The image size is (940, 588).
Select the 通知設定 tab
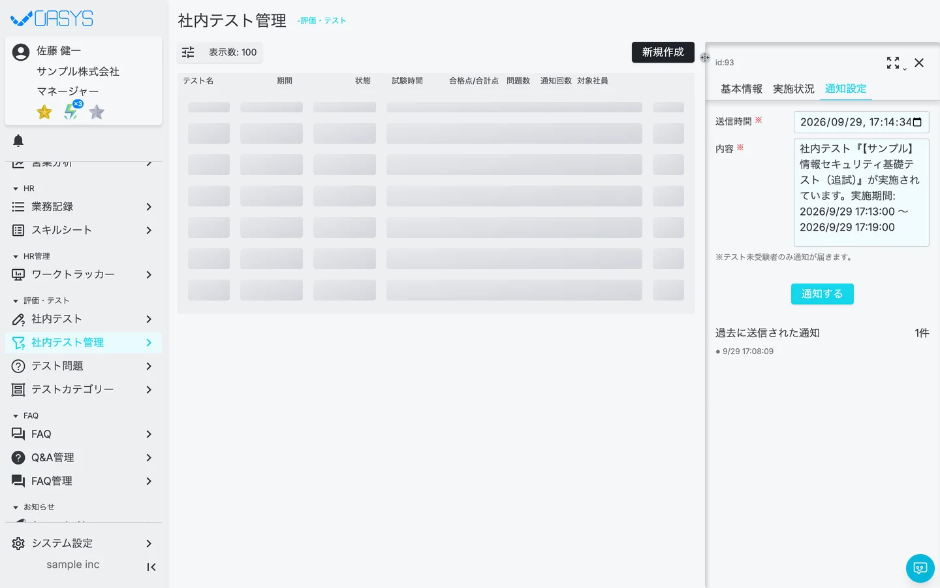pos(846,89)
